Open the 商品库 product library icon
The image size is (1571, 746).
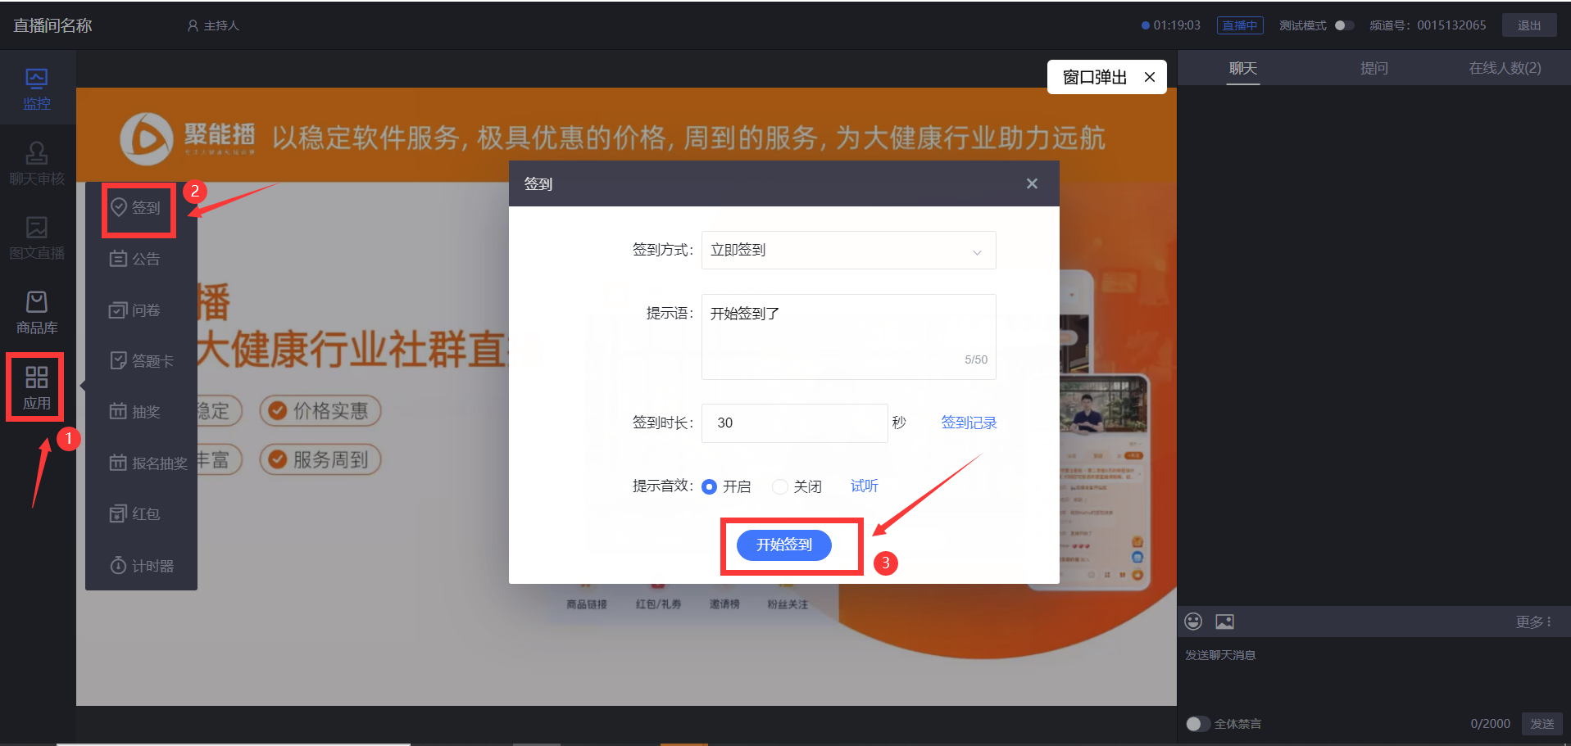point(37,312)
